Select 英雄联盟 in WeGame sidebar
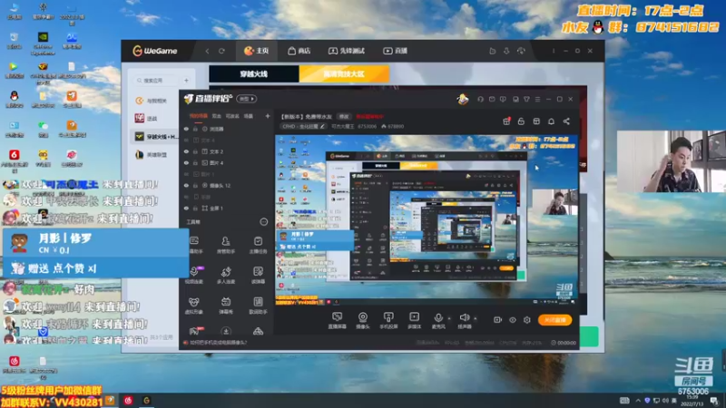726x408 pixels. pos(156,155)
